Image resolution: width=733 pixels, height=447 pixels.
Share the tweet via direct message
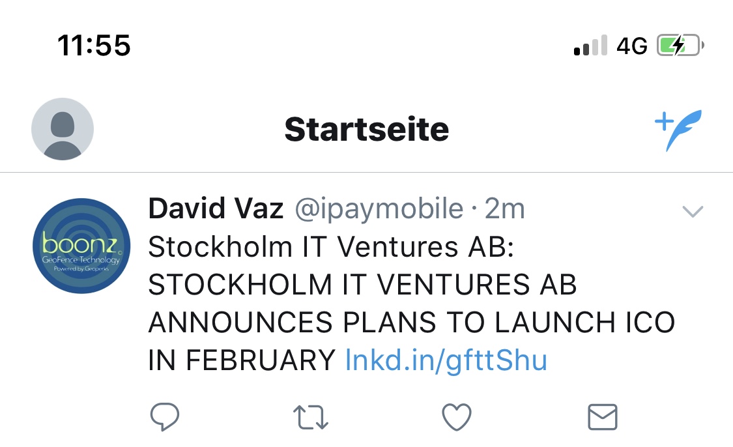(x=603, y=416)
